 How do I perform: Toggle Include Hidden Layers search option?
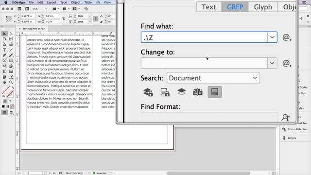tap(181, 92)
